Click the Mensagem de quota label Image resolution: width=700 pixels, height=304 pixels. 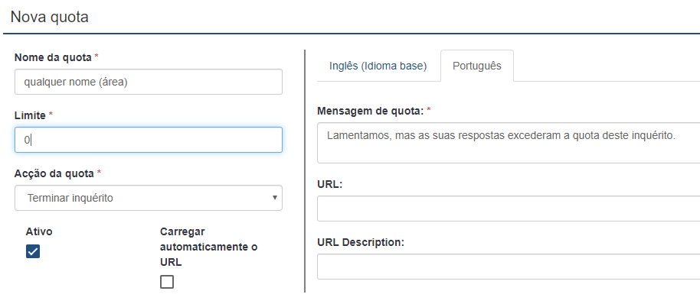[370, 112]
